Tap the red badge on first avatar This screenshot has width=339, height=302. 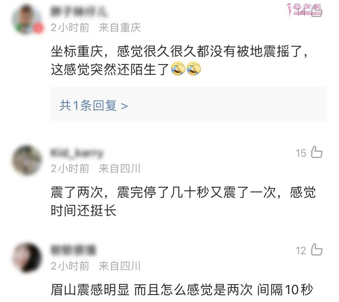(x=38, y=28)
